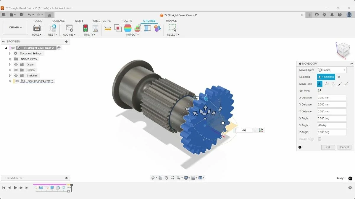Expand the Named Views node

click(x=10, y=59)
